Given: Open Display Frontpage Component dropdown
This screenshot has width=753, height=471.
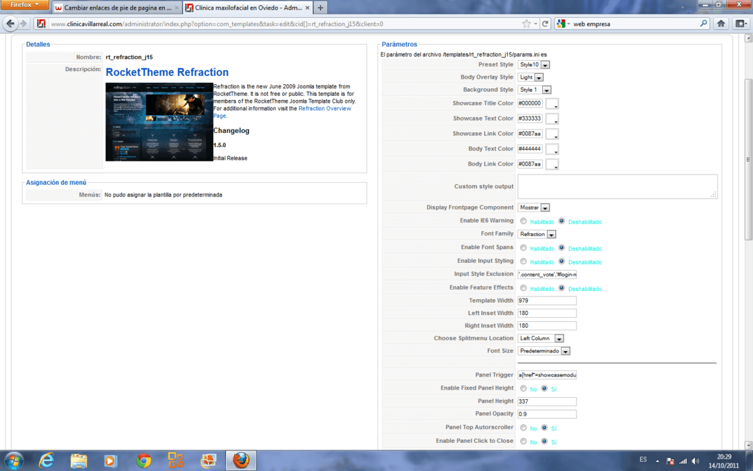Looking at the screenshot, I should tap(533, 207).
